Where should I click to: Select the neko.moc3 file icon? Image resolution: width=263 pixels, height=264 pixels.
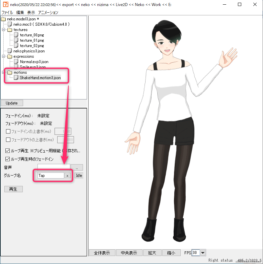pyautogui.click(x=10, y=24)
